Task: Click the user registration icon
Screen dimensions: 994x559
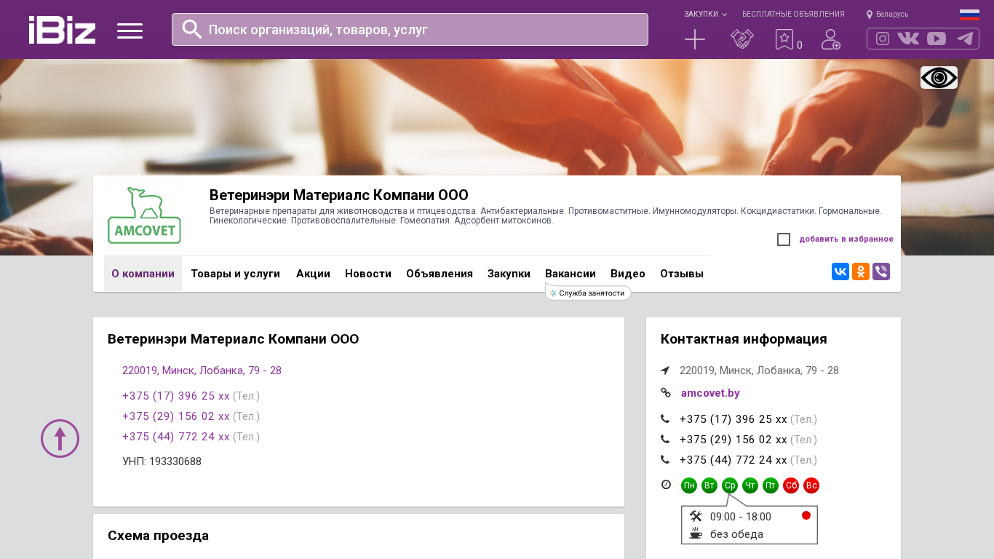Action: [830, 39]
